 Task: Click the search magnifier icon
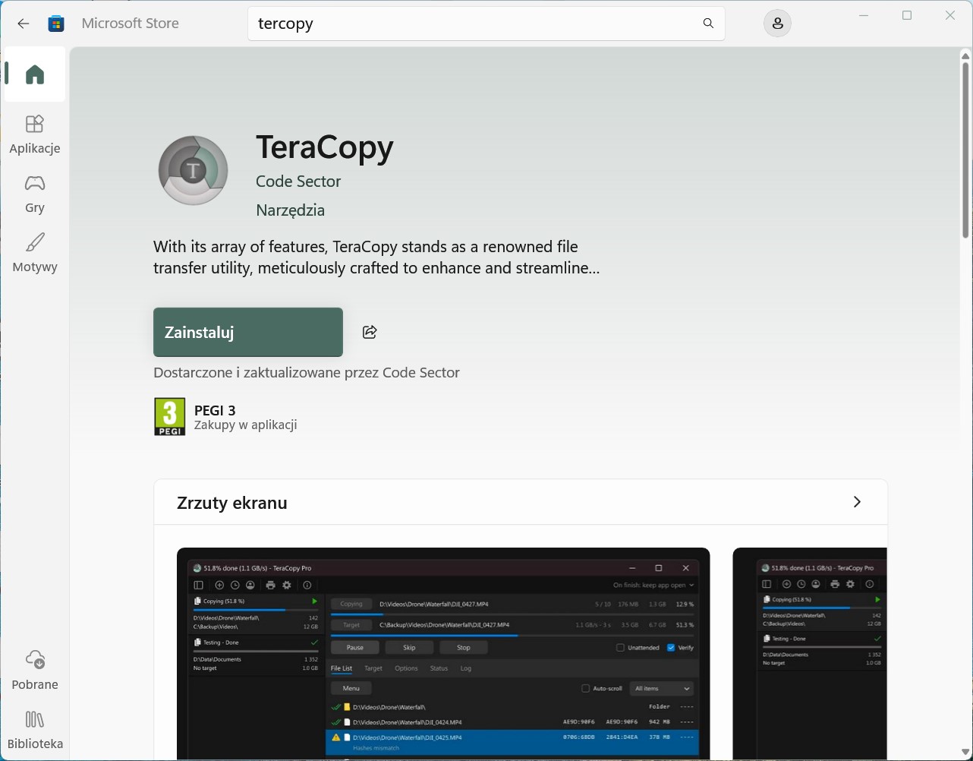[708, 24]
